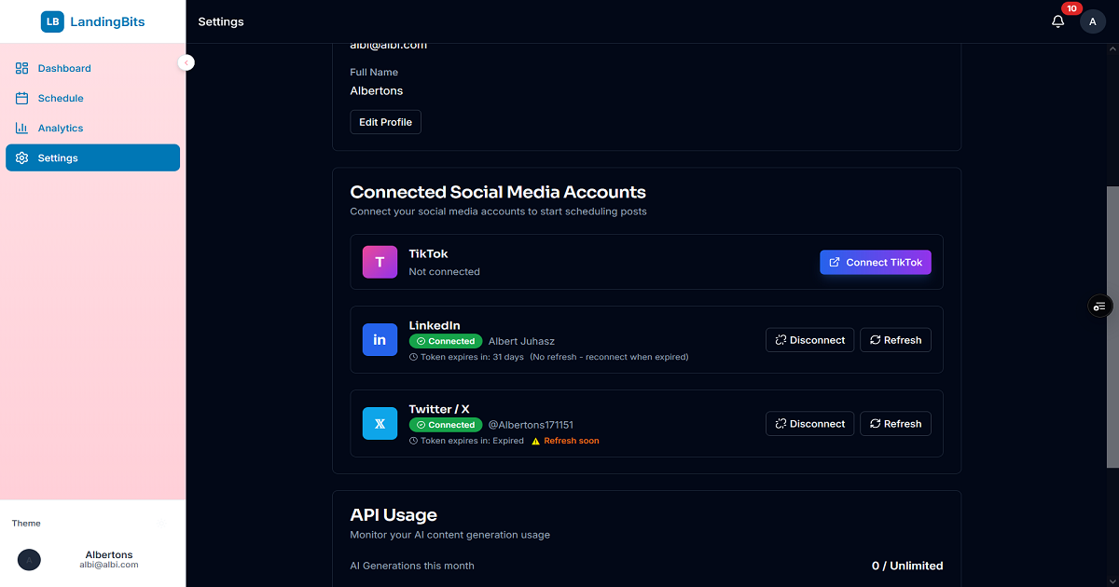Open the floating settings icon on right edge
Image resolution: width=1119 pixels, height=587 pixels.
tap(1099, 306)
